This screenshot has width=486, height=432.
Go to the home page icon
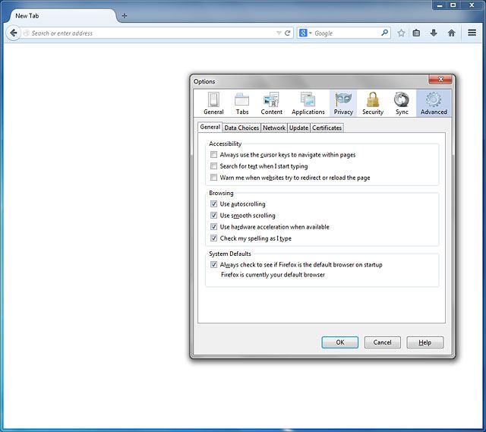(452, 33)
